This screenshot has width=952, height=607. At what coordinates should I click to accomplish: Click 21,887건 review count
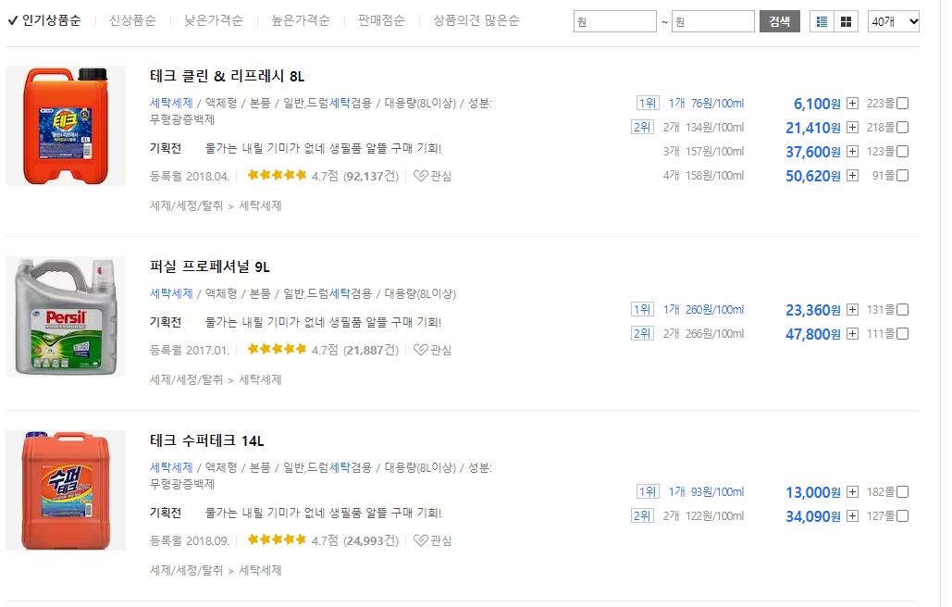(x=371, y=350)
